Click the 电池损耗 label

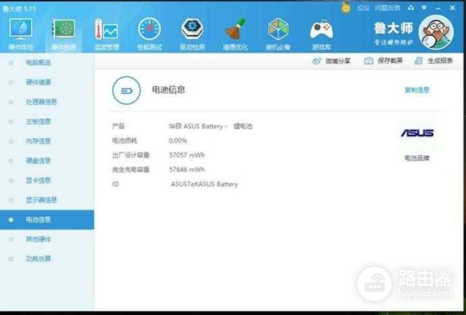[x=124, y=140]
